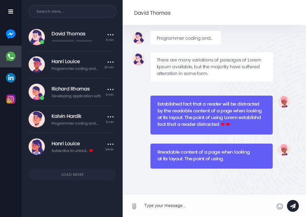Click David Thomas avatar in contact list
The width and height of the screenshot is (306, 217).
point(37,37)
